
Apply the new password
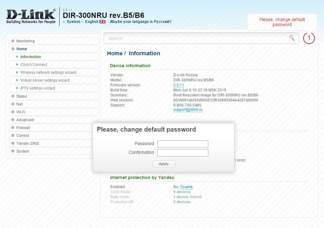pyautogui.click(x=164, y=164)
